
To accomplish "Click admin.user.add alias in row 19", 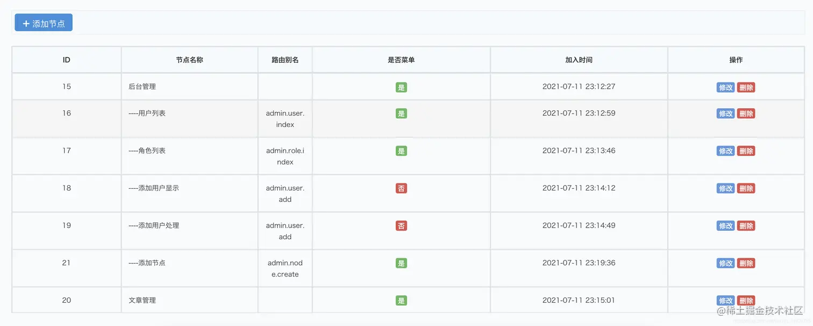I will (285, 231).
